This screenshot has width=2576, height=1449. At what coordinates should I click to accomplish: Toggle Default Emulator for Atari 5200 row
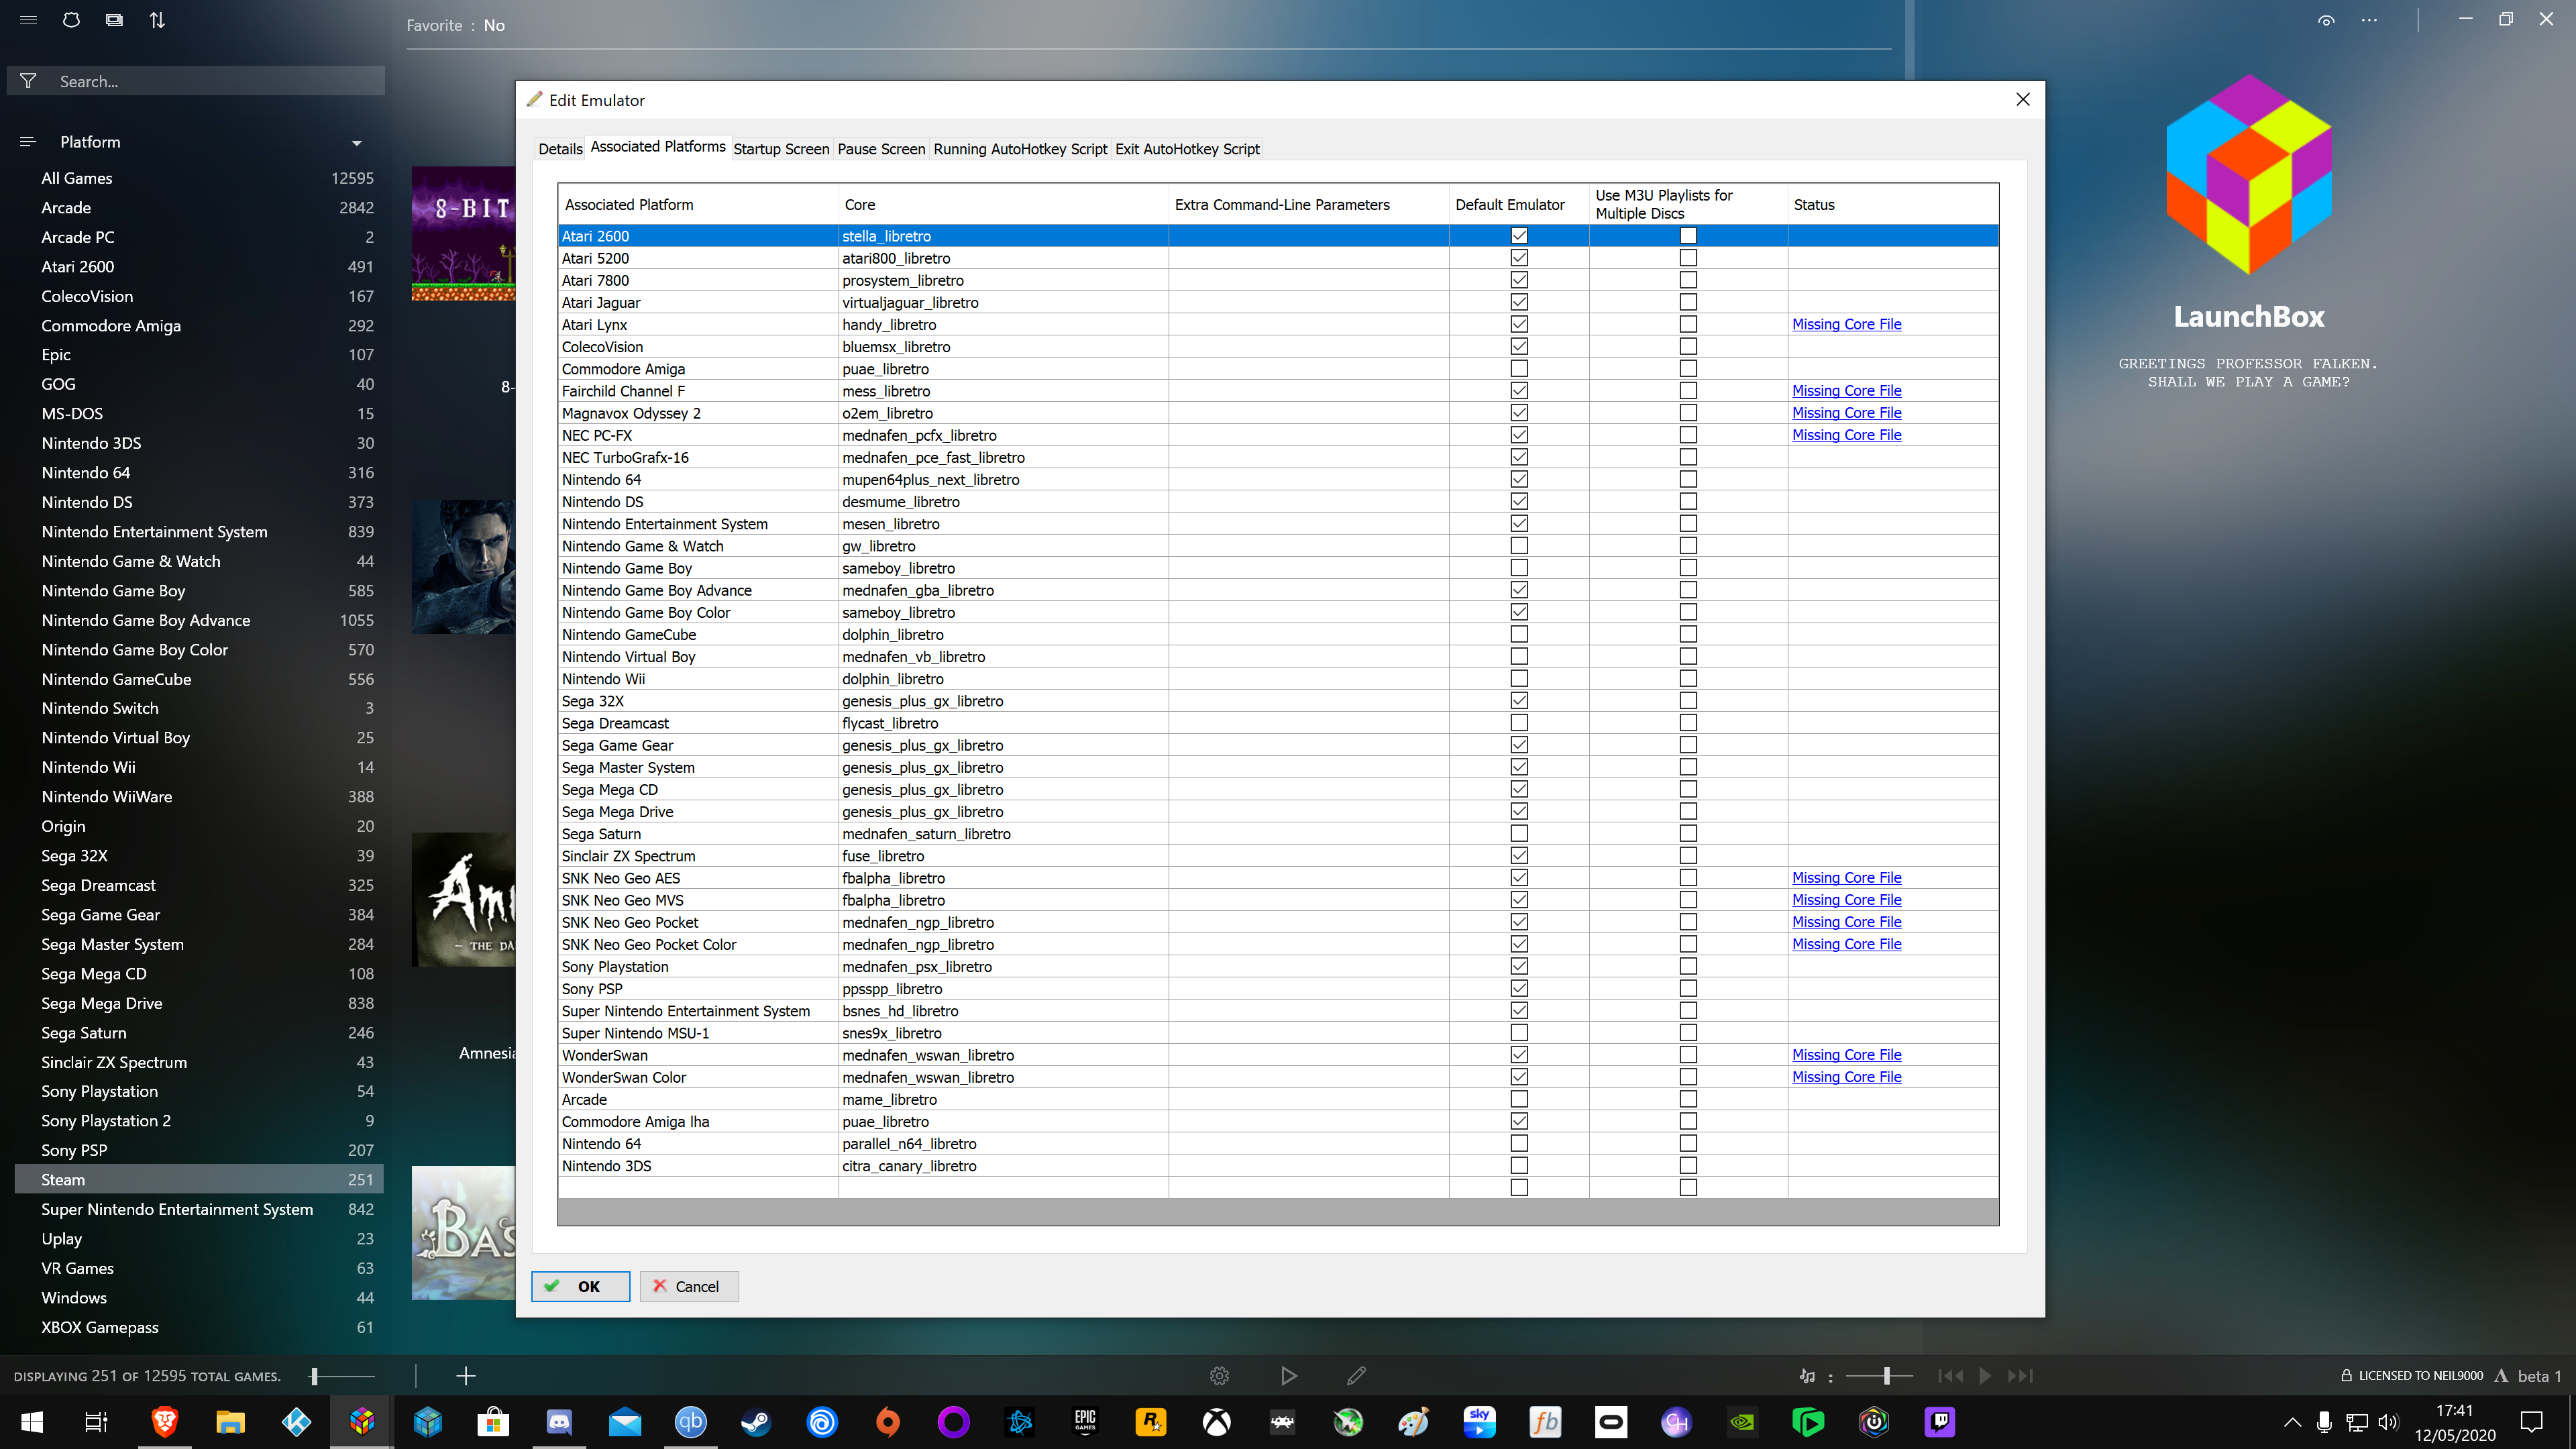coord(1519,258)
